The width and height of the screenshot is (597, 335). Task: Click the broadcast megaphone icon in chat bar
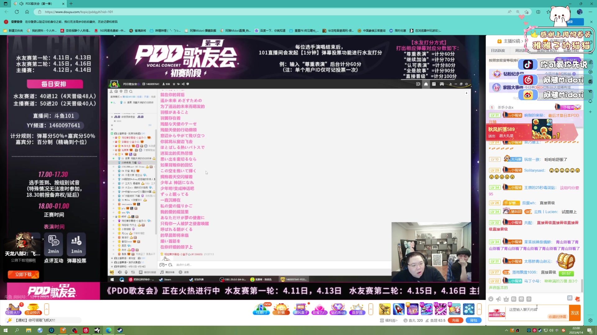tap(498, 299)
